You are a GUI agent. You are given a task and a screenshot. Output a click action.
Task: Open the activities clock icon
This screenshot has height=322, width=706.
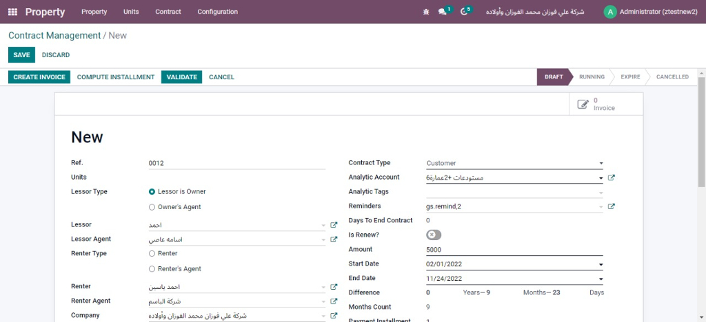point(463,12)
